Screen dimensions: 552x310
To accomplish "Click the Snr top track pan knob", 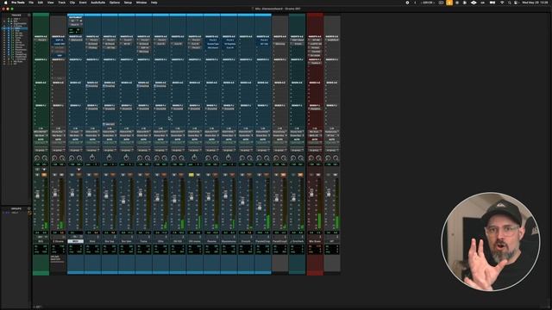I will click(x=110, y=158).
